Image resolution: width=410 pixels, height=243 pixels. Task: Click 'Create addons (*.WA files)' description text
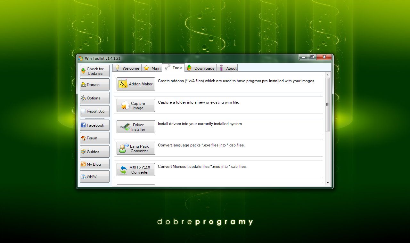[x=236, y=81]
